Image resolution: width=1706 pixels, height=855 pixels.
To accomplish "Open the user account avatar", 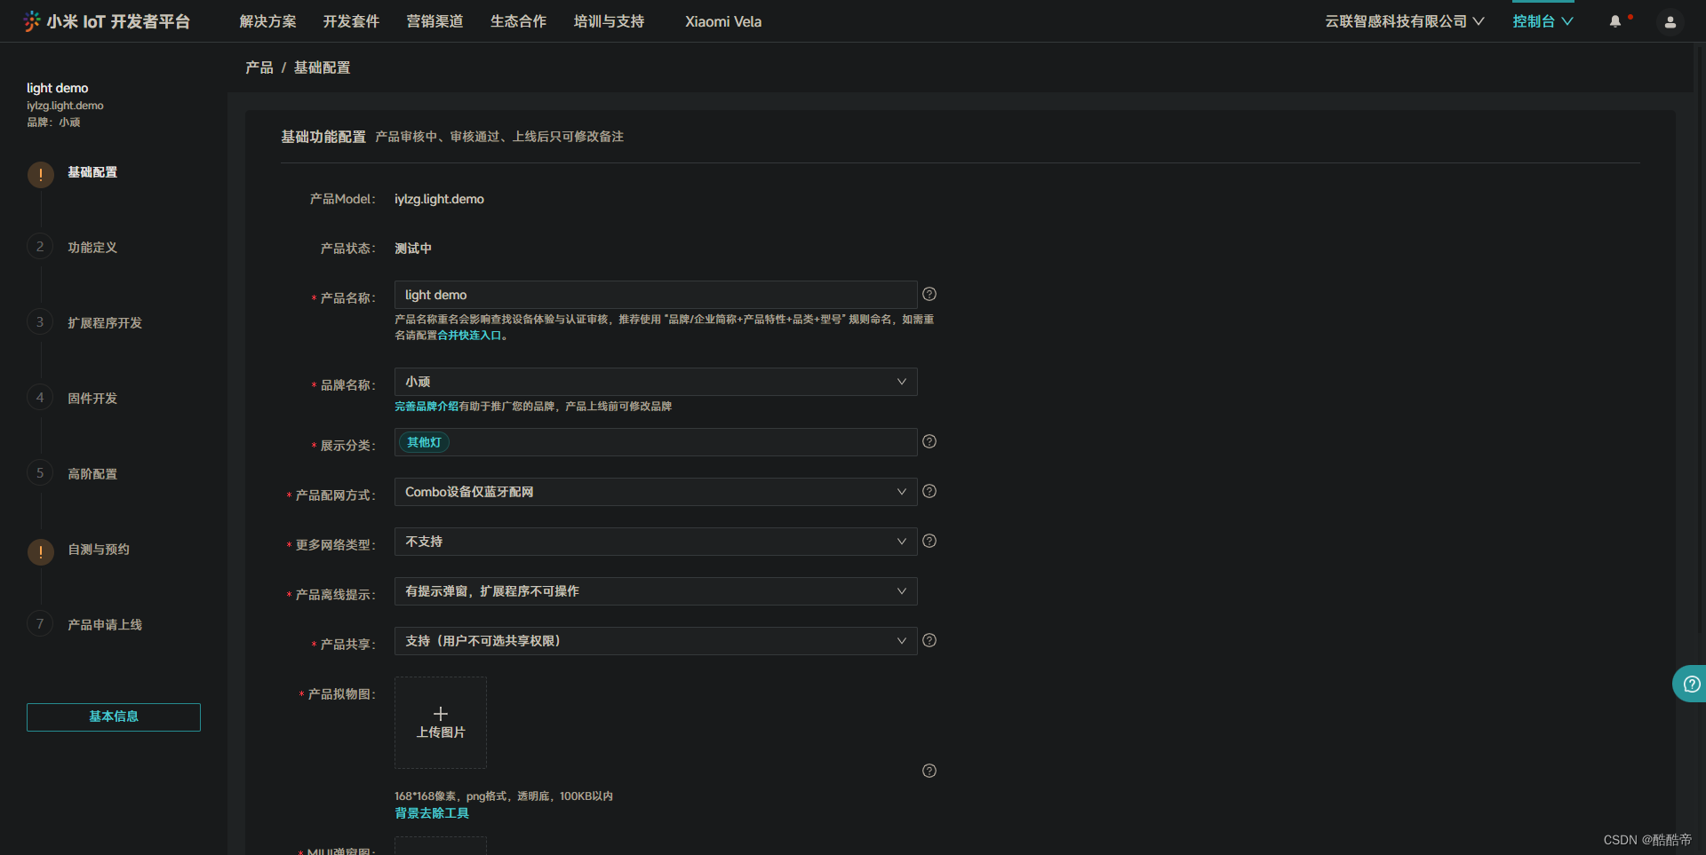I will tap(1670, 22).
